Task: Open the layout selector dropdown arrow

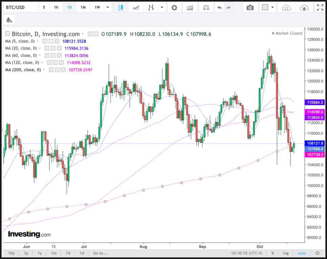Action: click(272, 7)
